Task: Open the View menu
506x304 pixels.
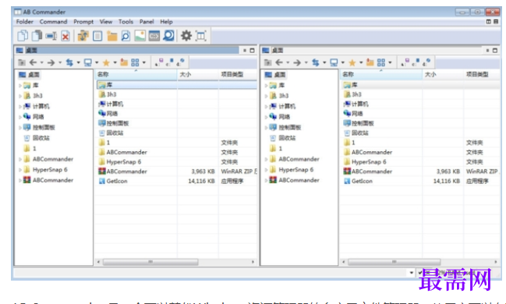Action: (106, 22)
